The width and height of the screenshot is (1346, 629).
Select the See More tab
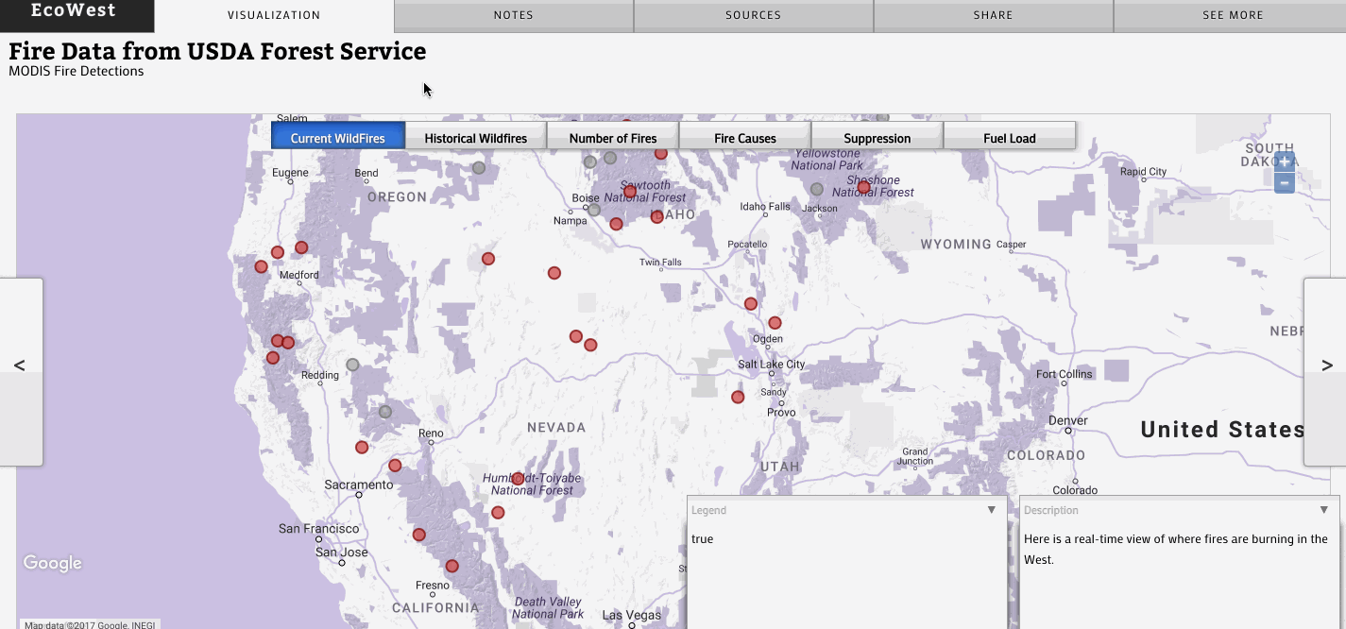pyautogui.click(x=1233, y=15)
